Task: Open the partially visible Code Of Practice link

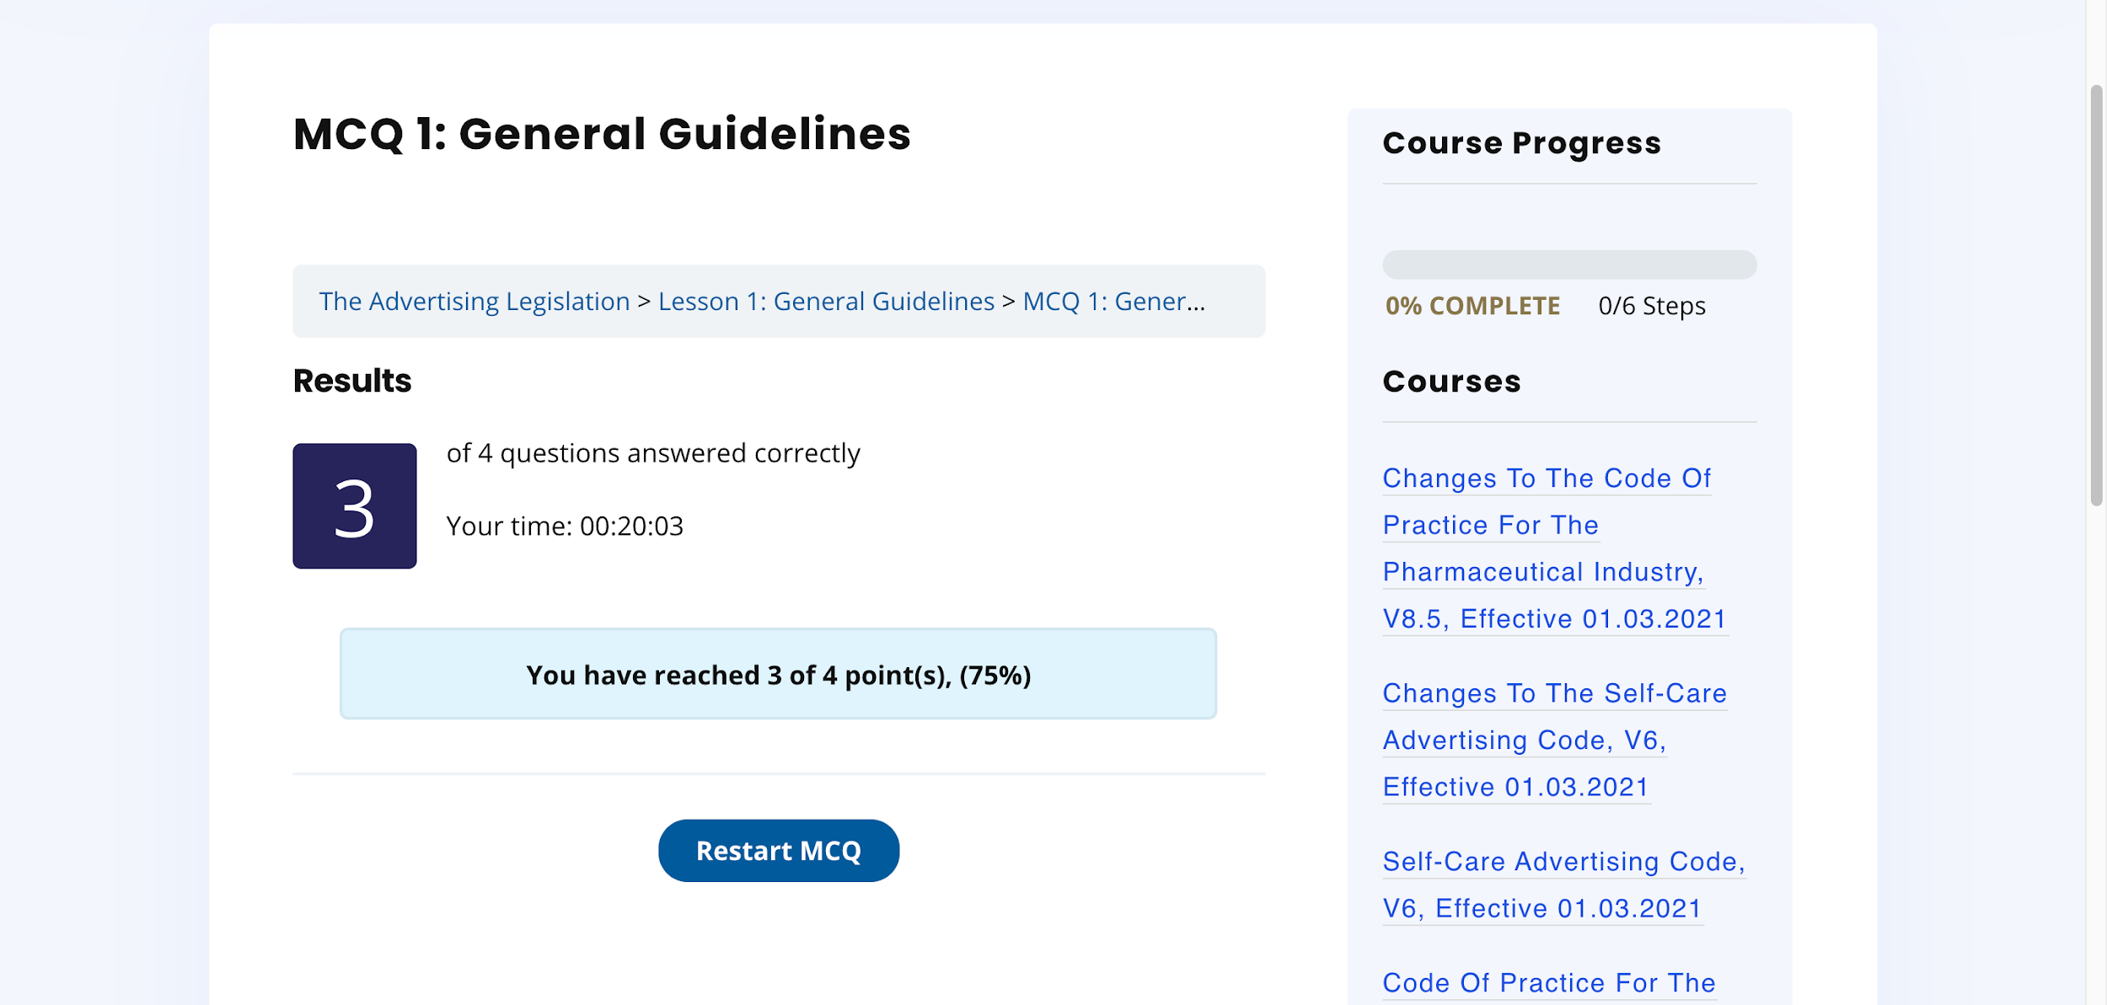Action: 1549,982
